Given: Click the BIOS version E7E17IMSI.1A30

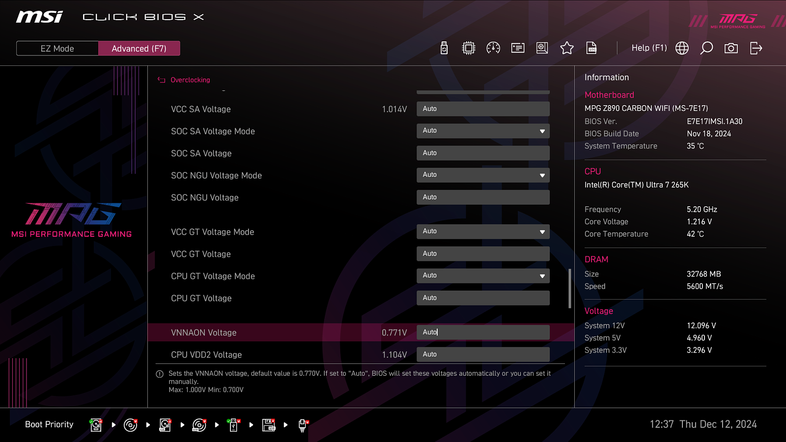Looking at the screenshot, I should (715, 121).
